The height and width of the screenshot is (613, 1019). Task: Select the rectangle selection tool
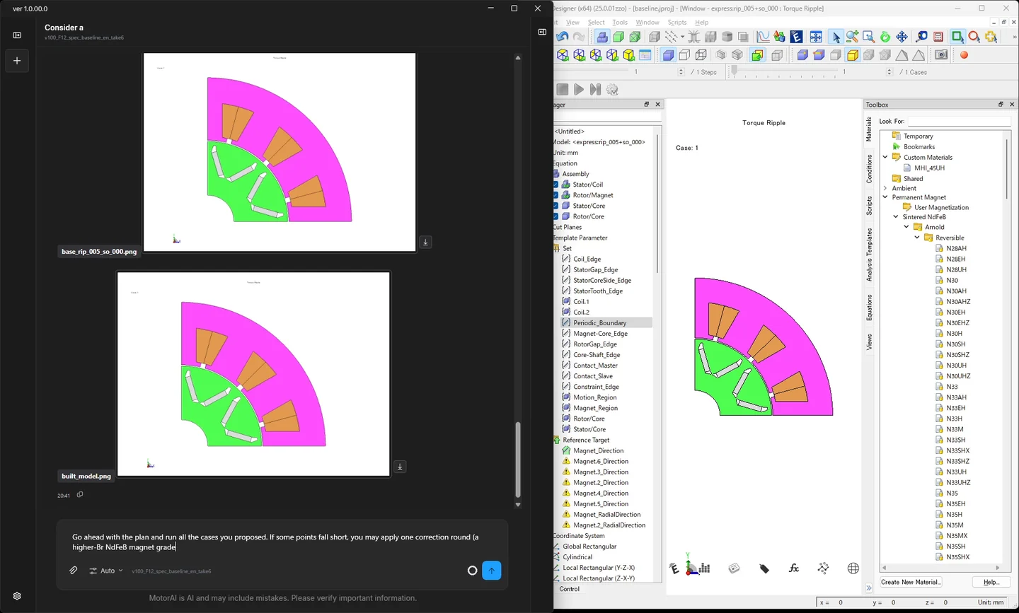pyautogui.click(x=957, y=37)
